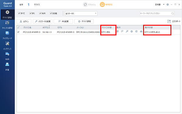Click the デバイス設定 toolbar button

(x=84, y=21)
